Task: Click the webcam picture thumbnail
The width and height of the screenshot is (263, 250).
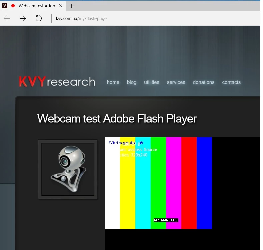Action: pyautogui.click(x=68, y=169)
